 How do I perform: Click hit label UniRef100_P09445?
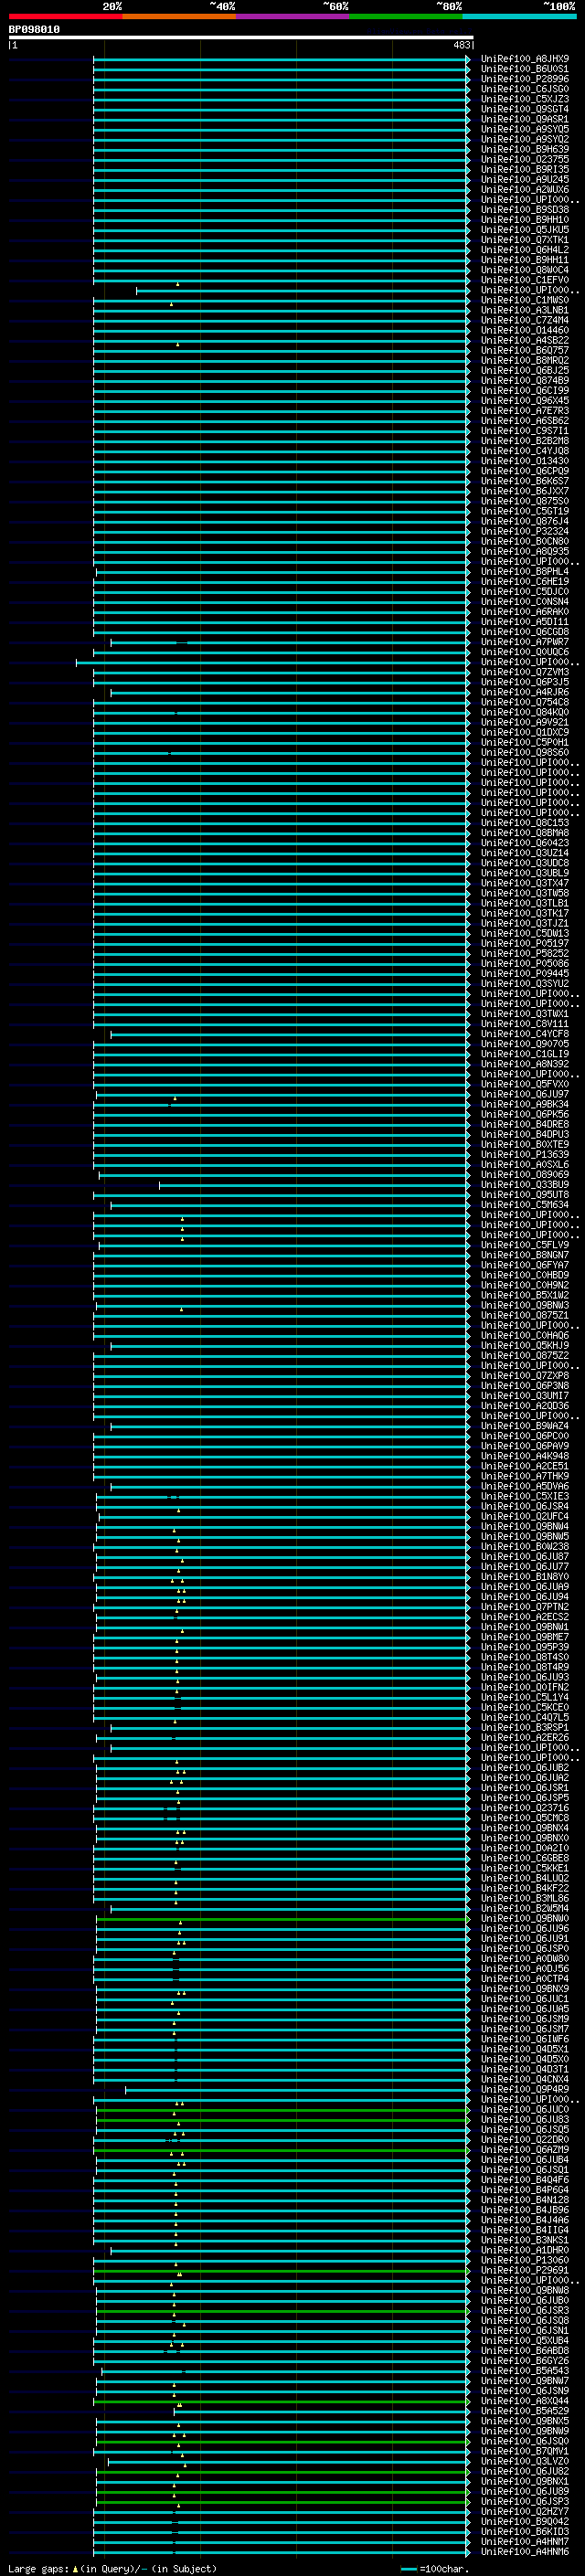tap(525, 974)
